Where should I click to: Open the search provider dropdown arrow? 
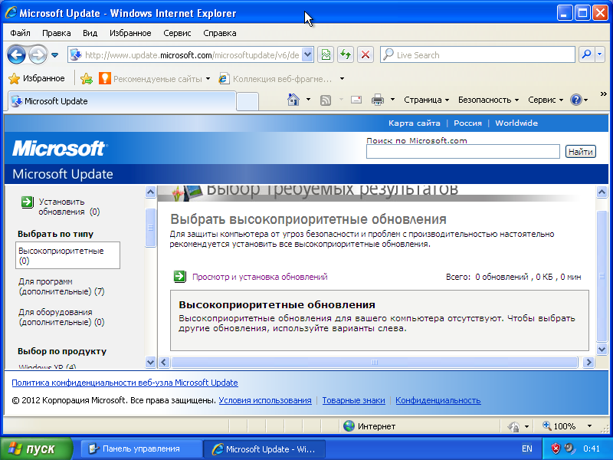[x=600, y=54]
